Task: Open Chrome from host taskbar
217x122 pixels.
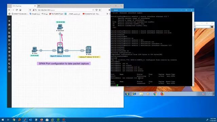Action: click(x=14, y=120)
